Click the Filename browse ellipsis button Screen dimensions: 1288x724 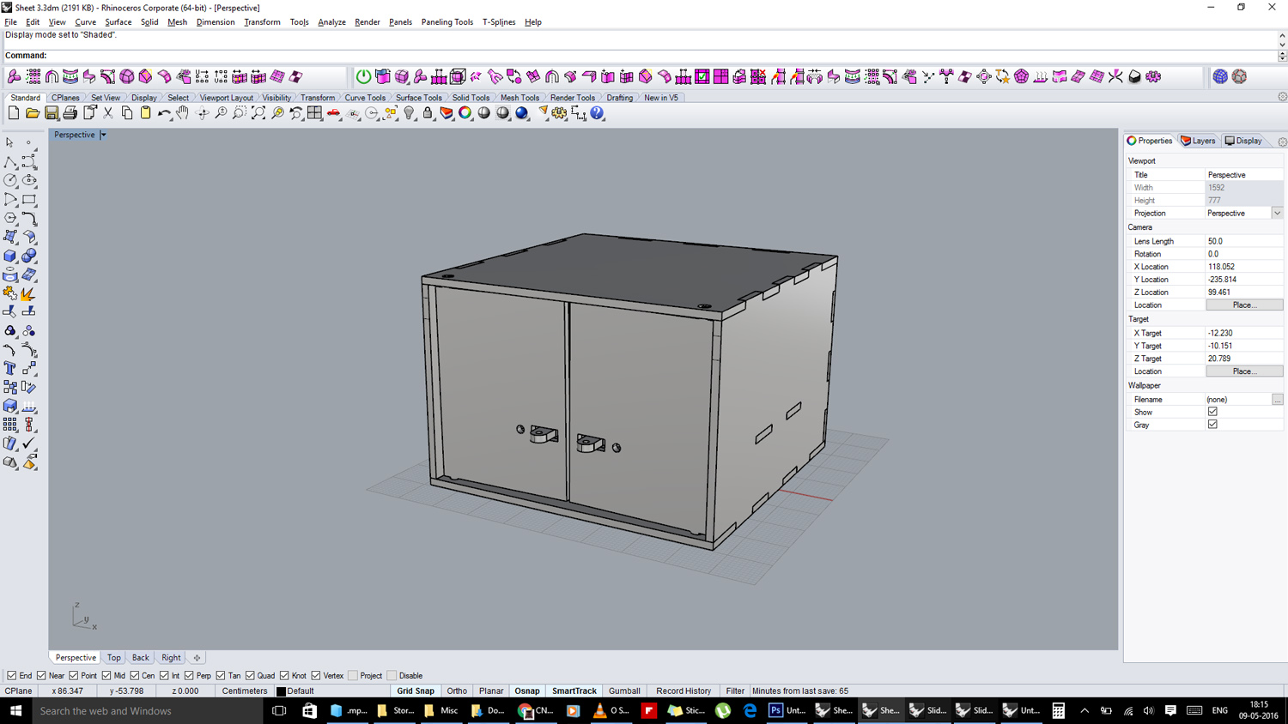click(1278, 400)
